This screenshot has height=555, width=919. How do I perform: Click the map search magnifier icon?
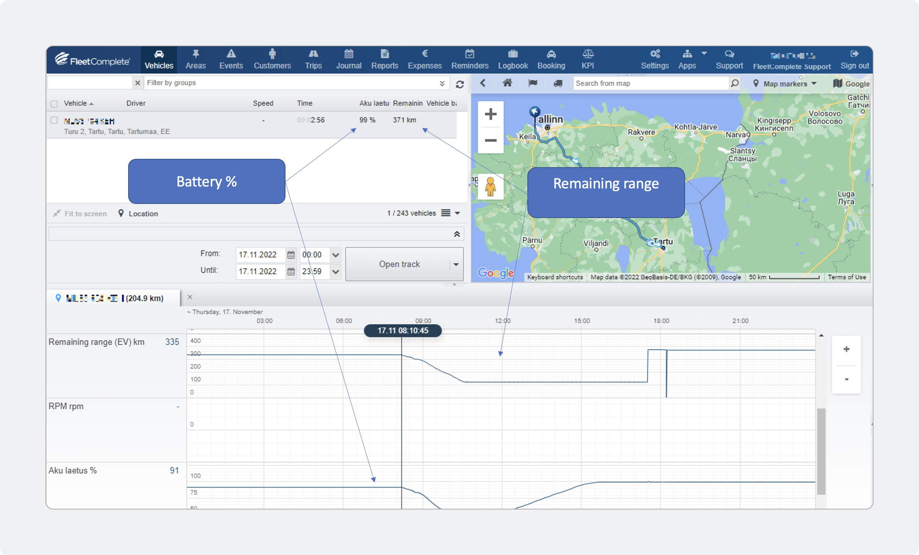coord(735,83)
